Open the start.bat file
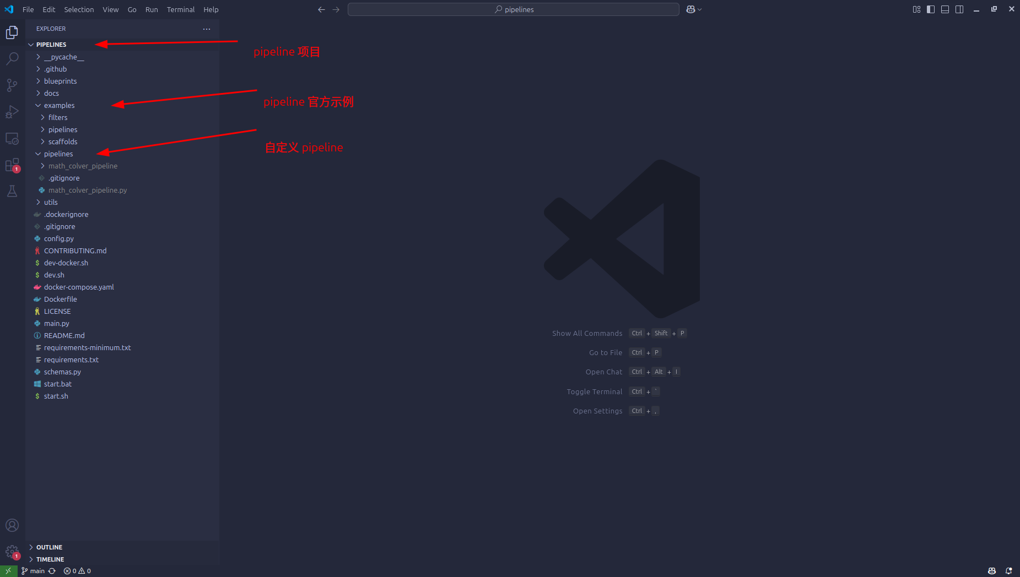Image resolution: width=1020 pixels, height=577 pixels. 122,384
